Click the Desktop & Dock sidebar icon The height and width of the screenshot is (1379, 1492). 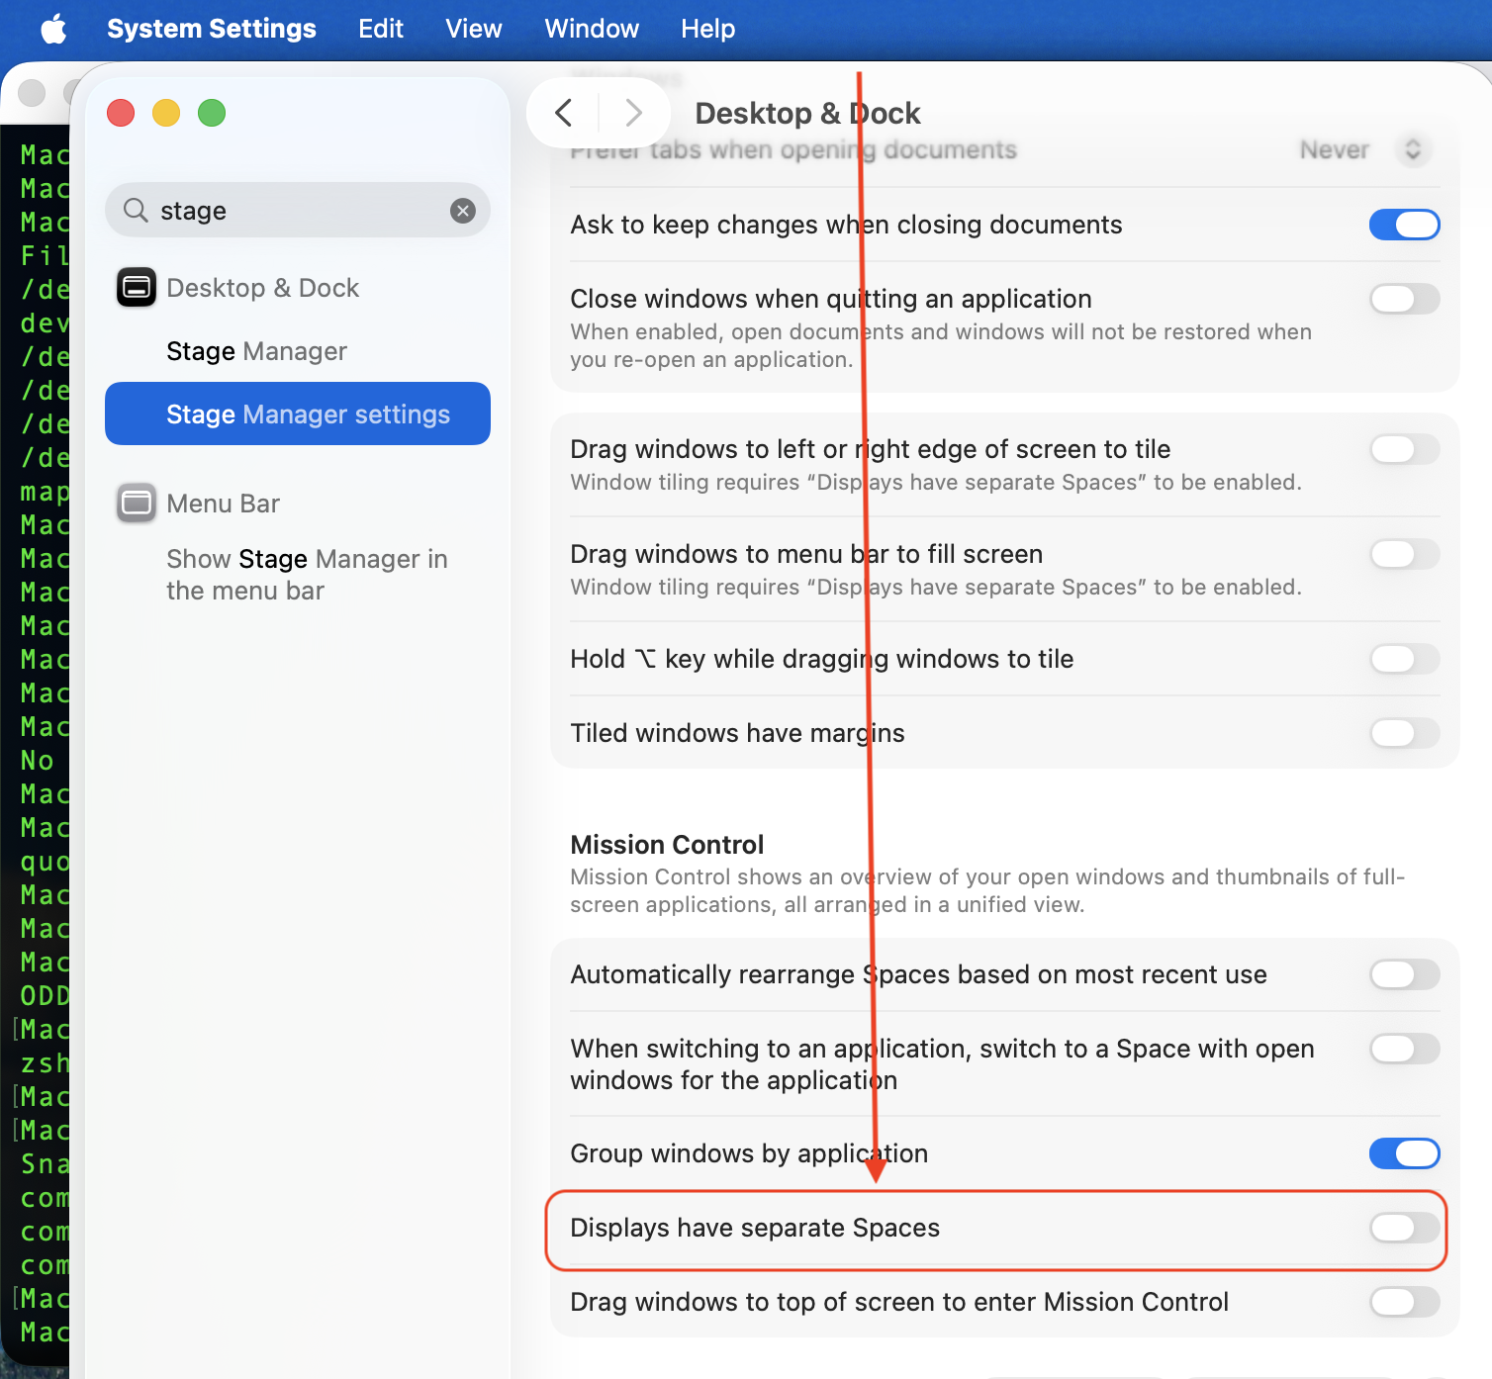[x=137, y=288]
